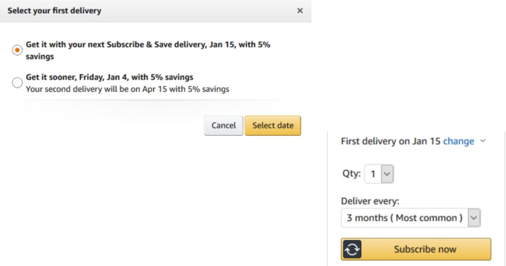
Task: Confirm with the Select date button
Action: click(x=273, y=126)
